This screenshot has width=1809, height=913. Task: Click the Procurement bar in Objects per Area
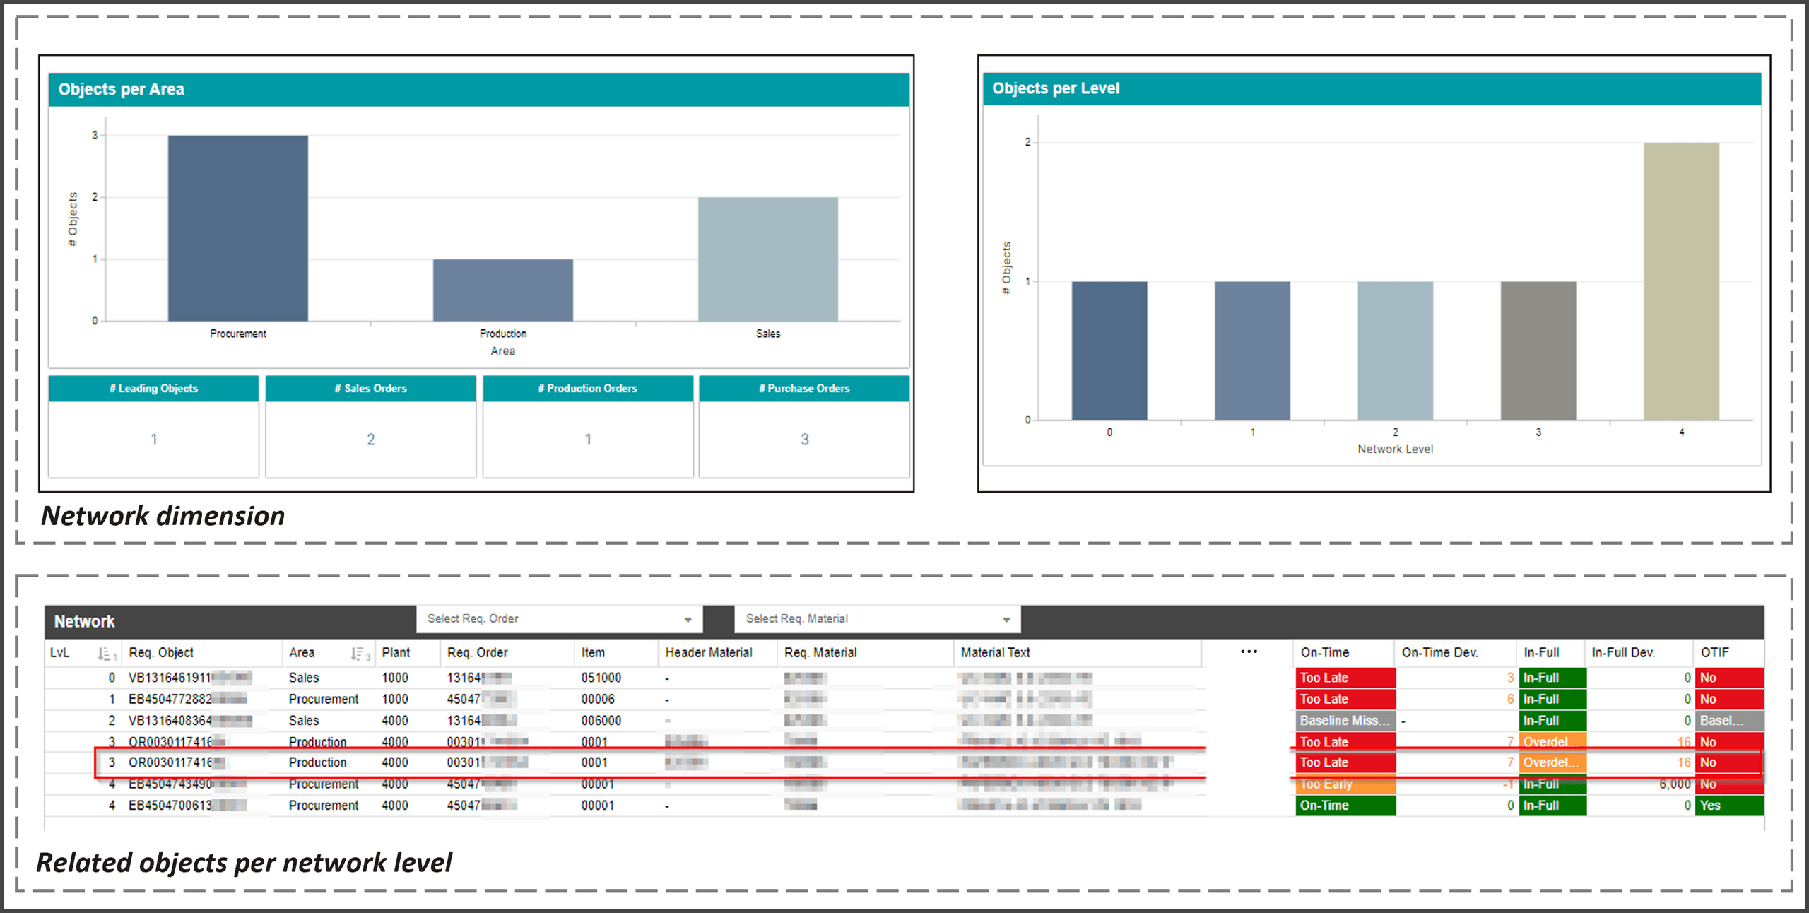pos(237,228)
